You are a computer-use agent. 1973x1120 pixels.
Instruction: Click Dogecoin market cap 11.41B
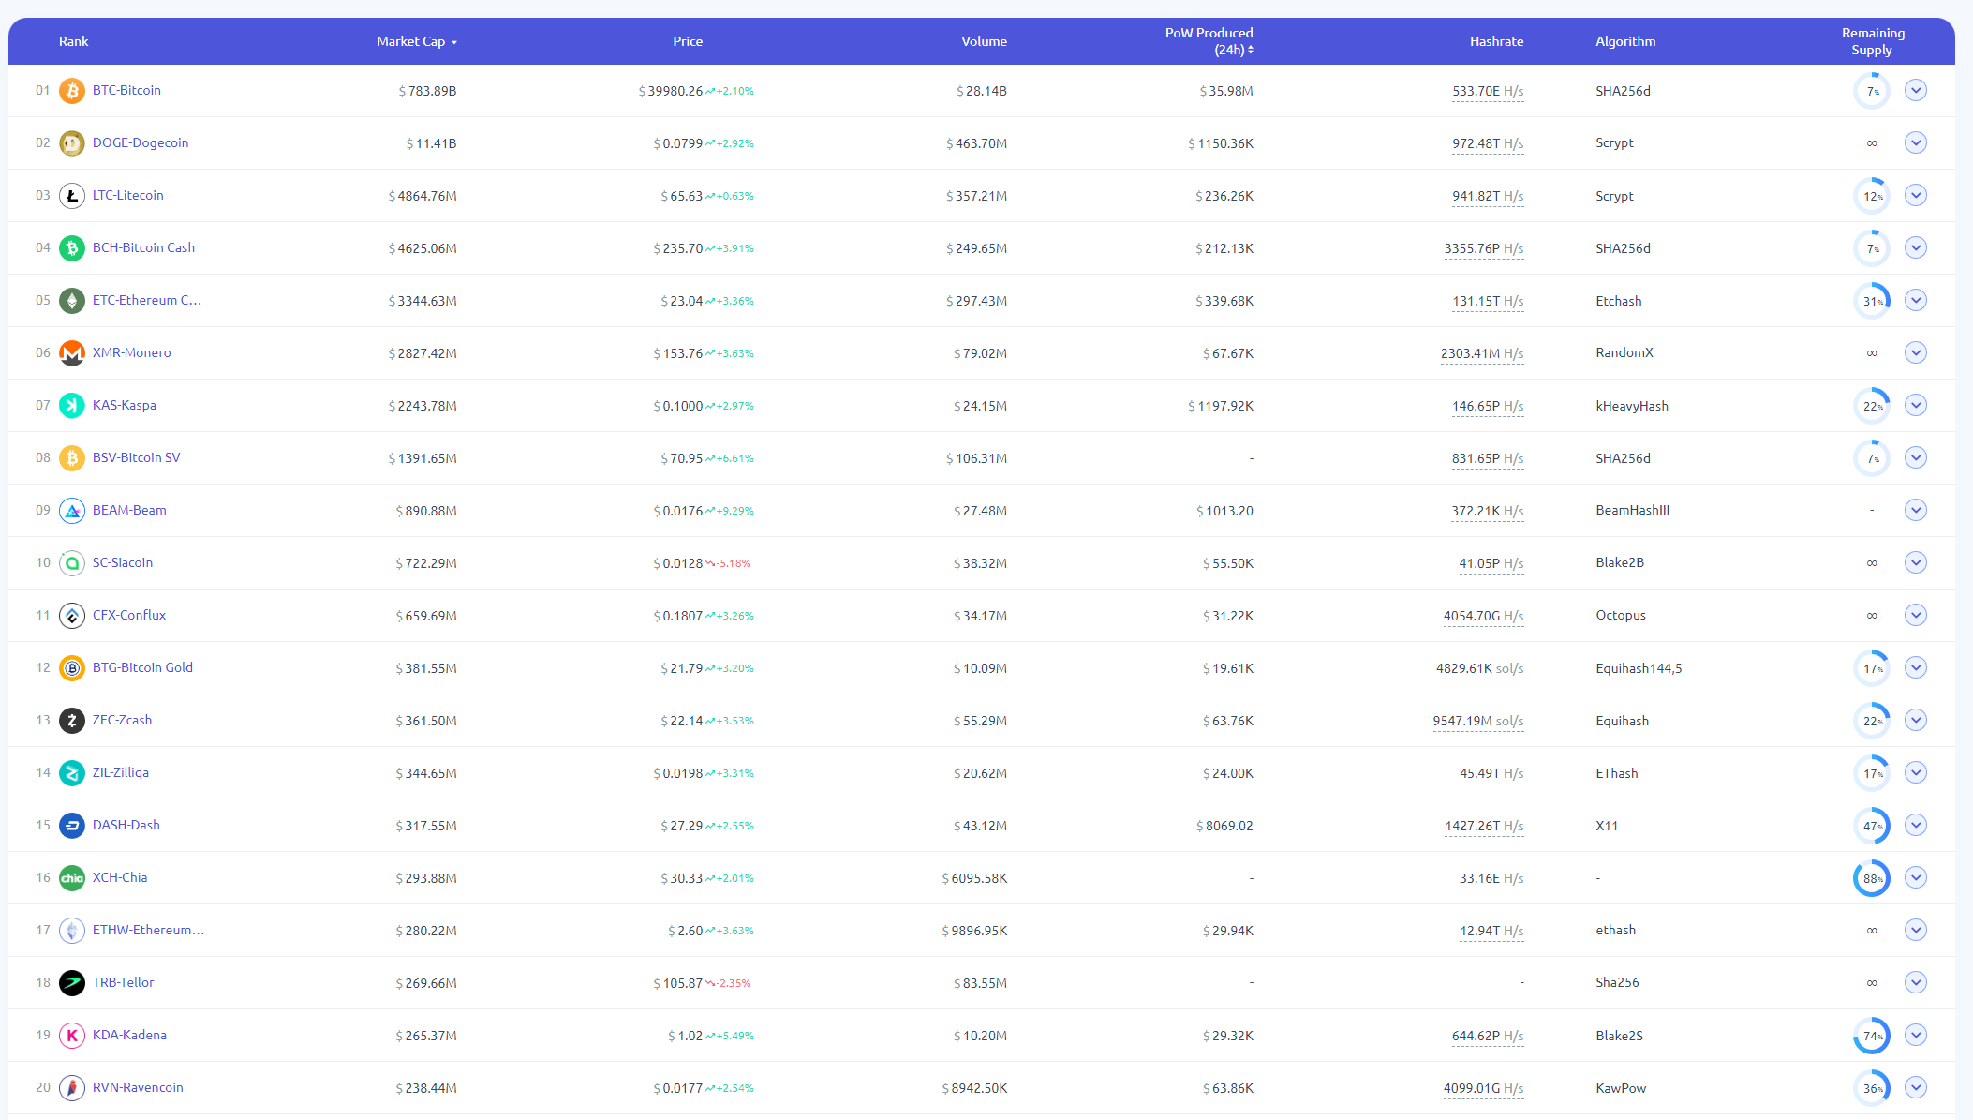[432, 144]
